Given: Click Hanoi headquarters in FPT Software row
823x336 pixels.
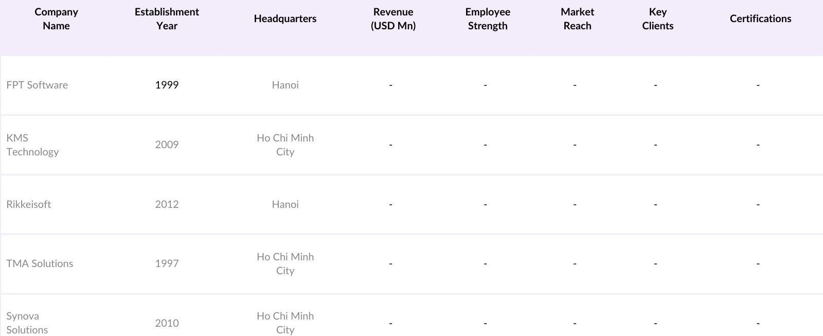Looking at the screenshot, I should pos(285,85).
